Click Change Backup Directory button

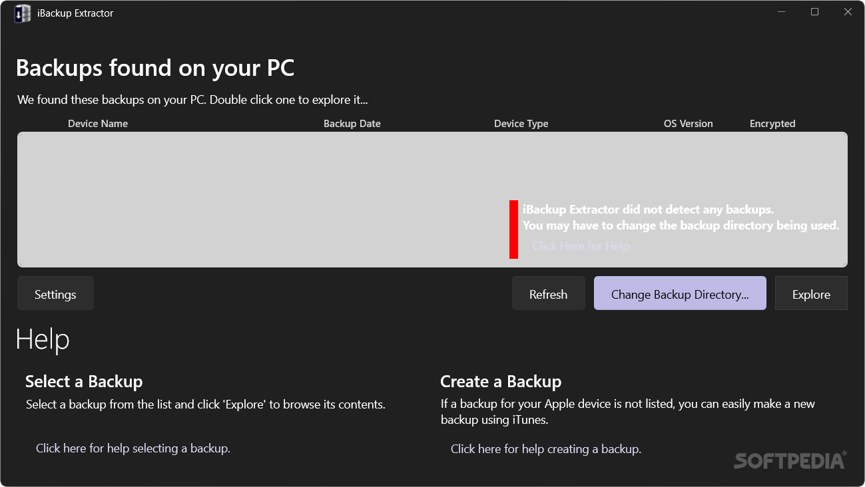tap(680, 293)
